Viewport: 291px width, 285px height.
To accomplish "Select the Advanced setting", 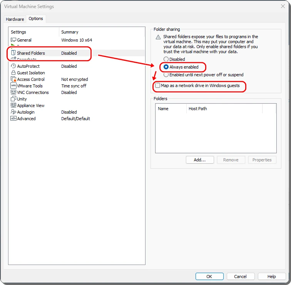I will [x=26, y=119].
